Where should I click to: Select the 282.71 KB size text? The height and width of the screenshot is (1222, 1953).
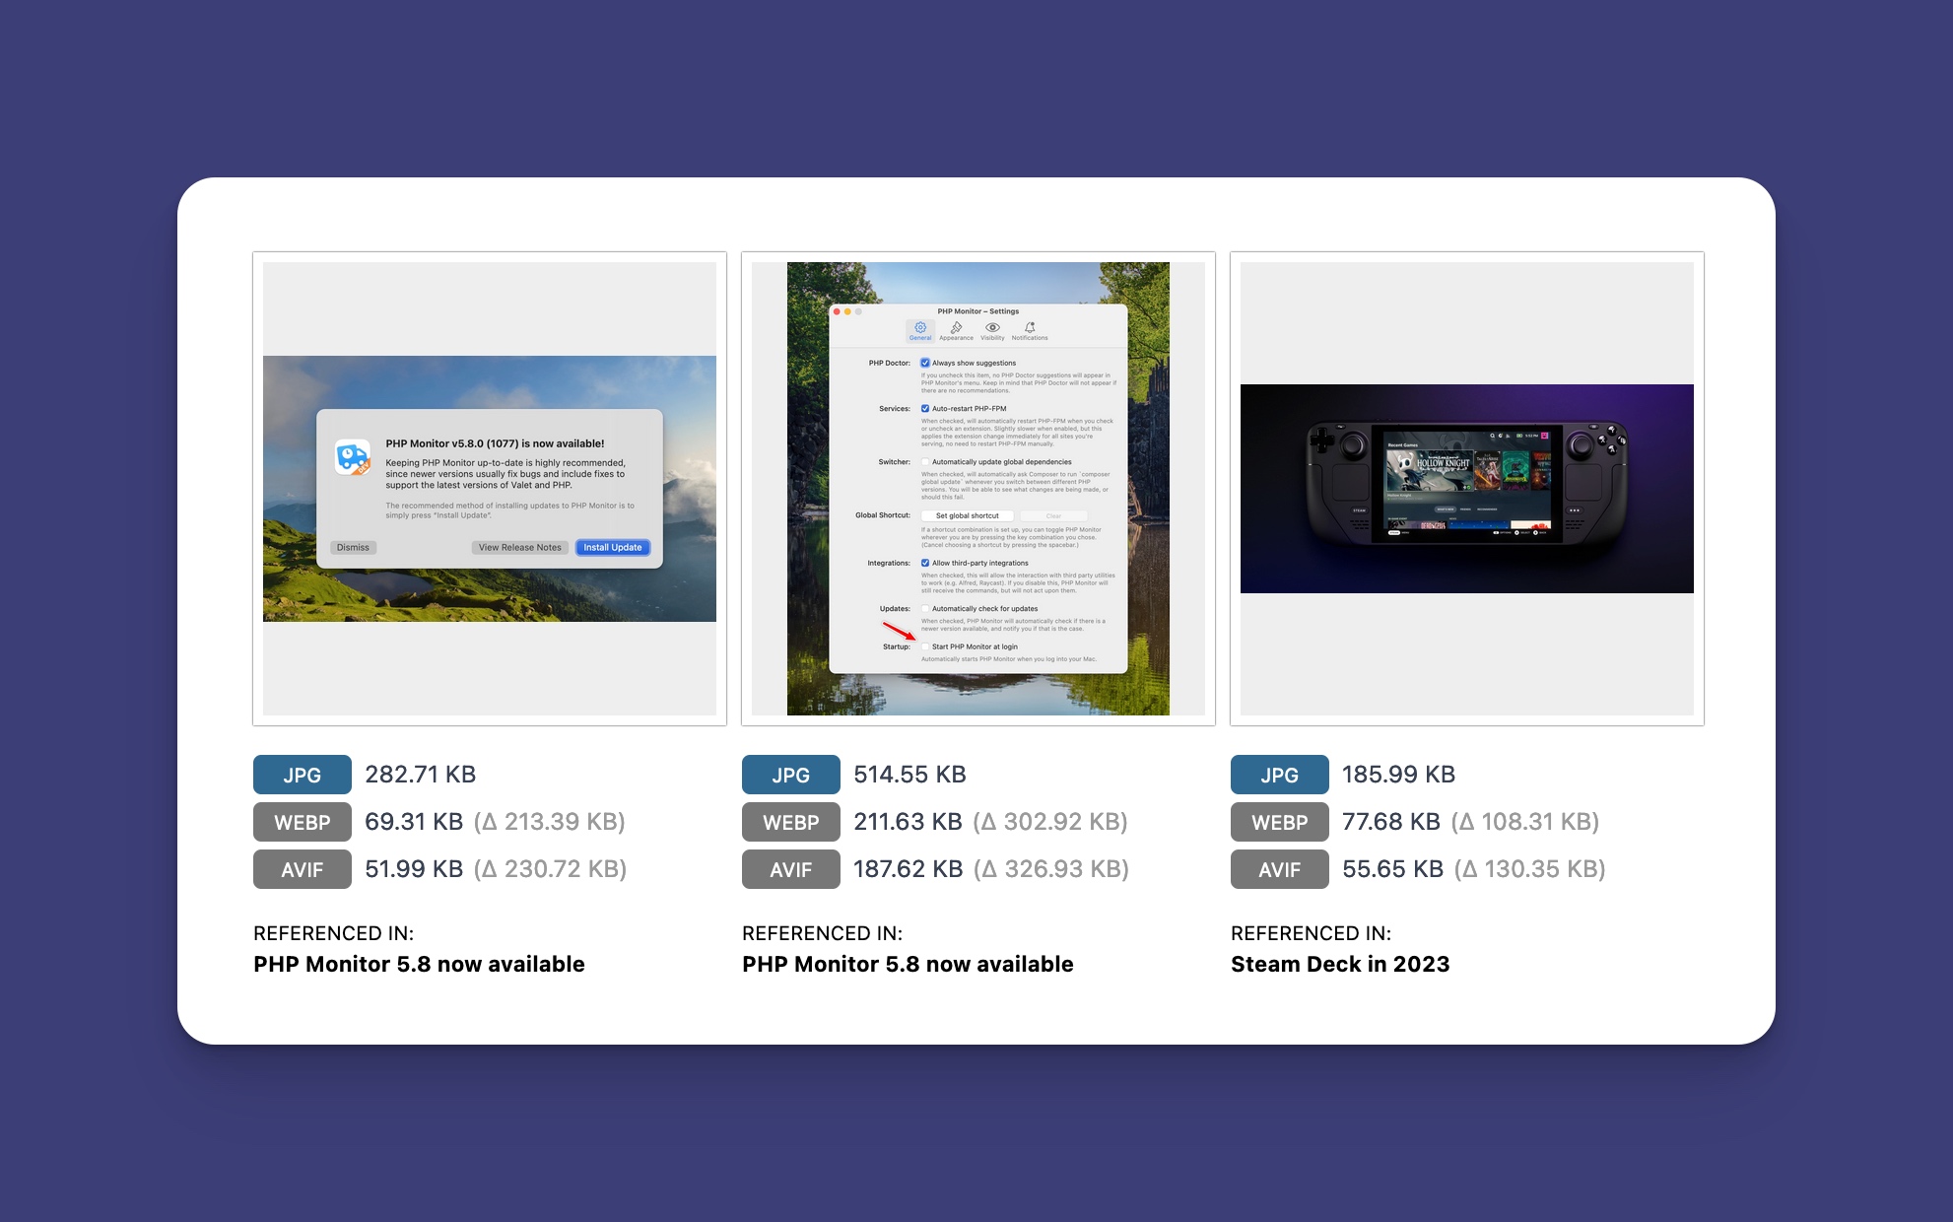(421, 775)
